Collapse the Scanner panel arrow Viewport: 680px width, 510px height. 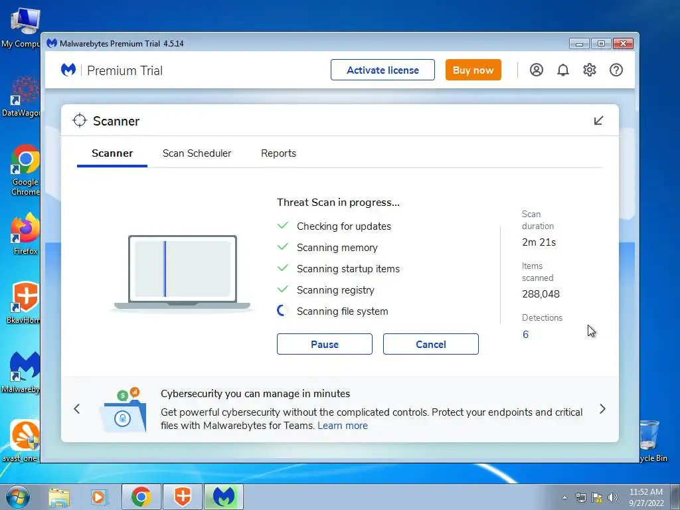598,121
